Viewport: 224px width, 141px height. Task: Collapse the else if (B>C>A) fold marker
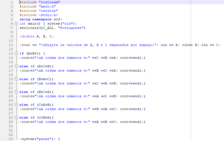coord(16,92)
